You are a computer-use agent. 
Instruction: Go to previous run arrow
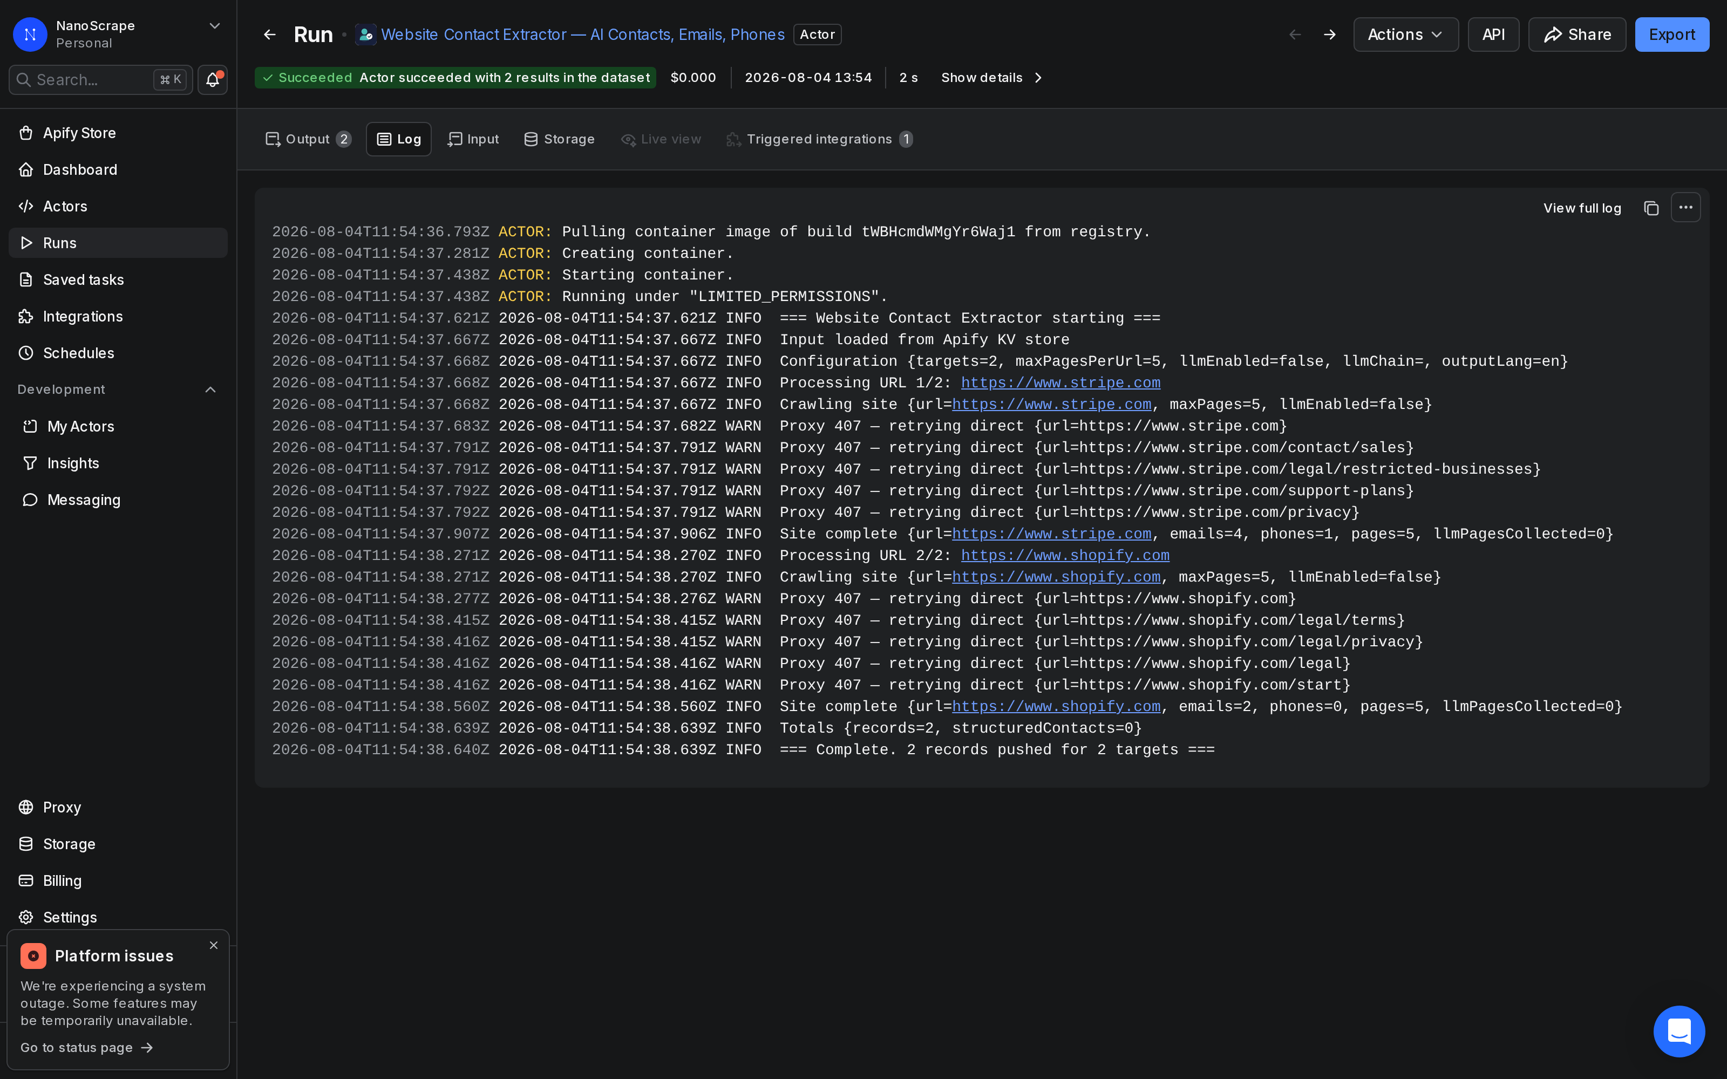point(1295,34)
